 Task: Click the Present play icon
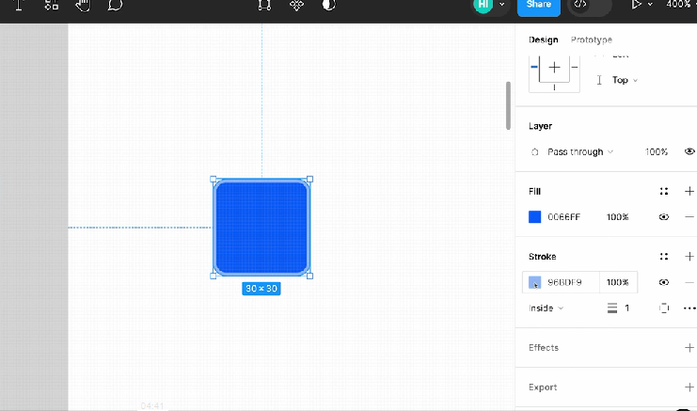point(637,5)
